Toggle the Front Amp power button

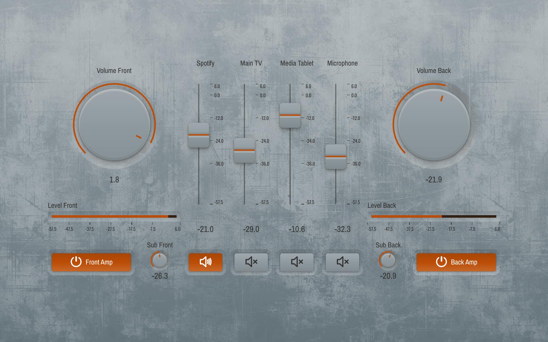(91, 262)
